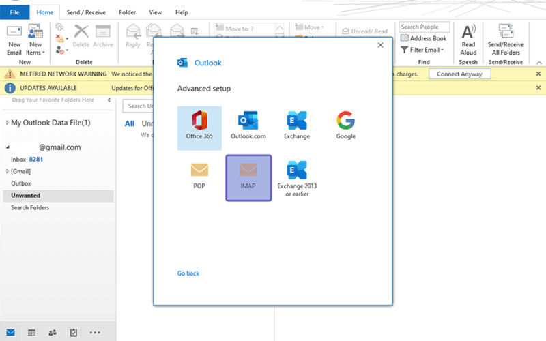The width and height of the screenshot is (546, 341).
Task: Create a New Email
Action: pyautogui.click(x=14, y=40)
